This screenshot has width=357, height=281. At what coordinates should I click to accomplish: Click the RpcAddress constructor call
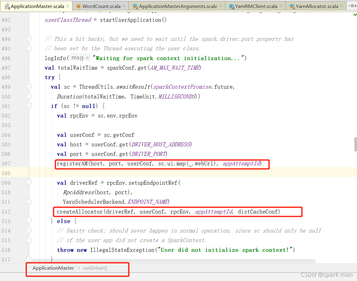(x=78, y=192)
